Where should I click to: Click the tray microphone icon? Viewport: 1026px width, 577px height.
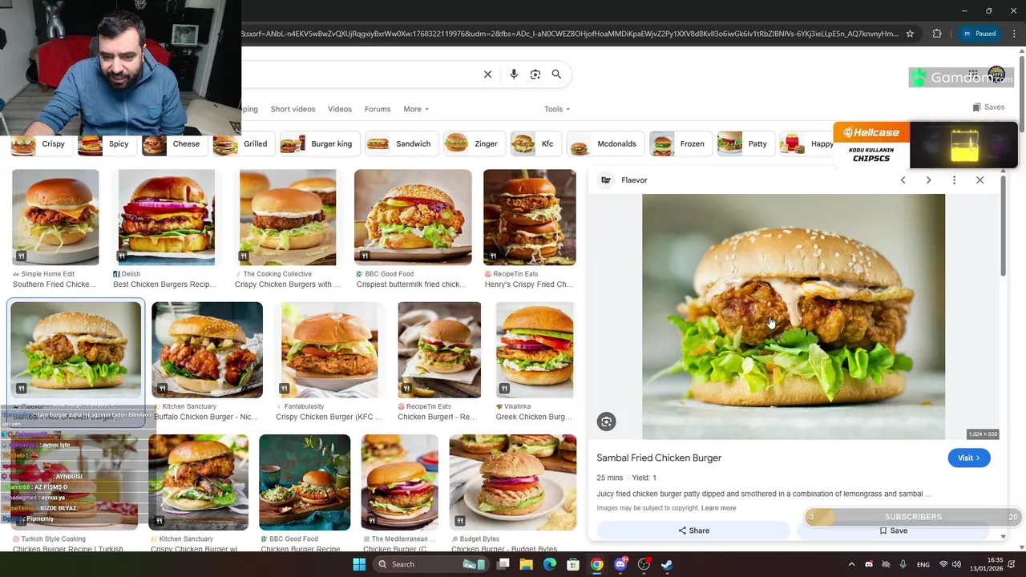pos(903,564)
